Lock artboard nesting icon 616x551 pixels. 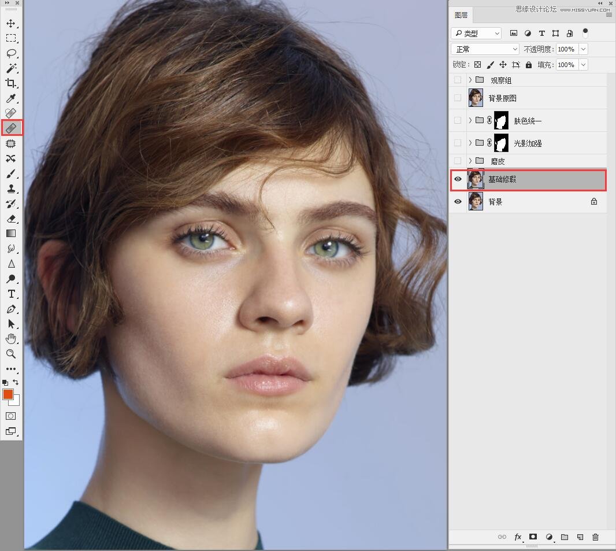pyautogui.click(x=516, y=65)
